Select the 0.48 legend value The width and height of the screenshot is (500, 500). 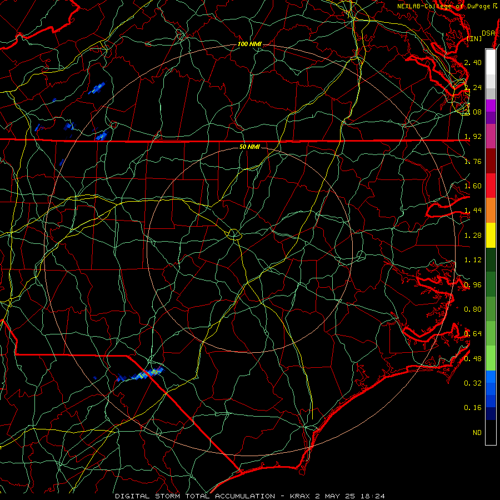[x=473, y=359]
